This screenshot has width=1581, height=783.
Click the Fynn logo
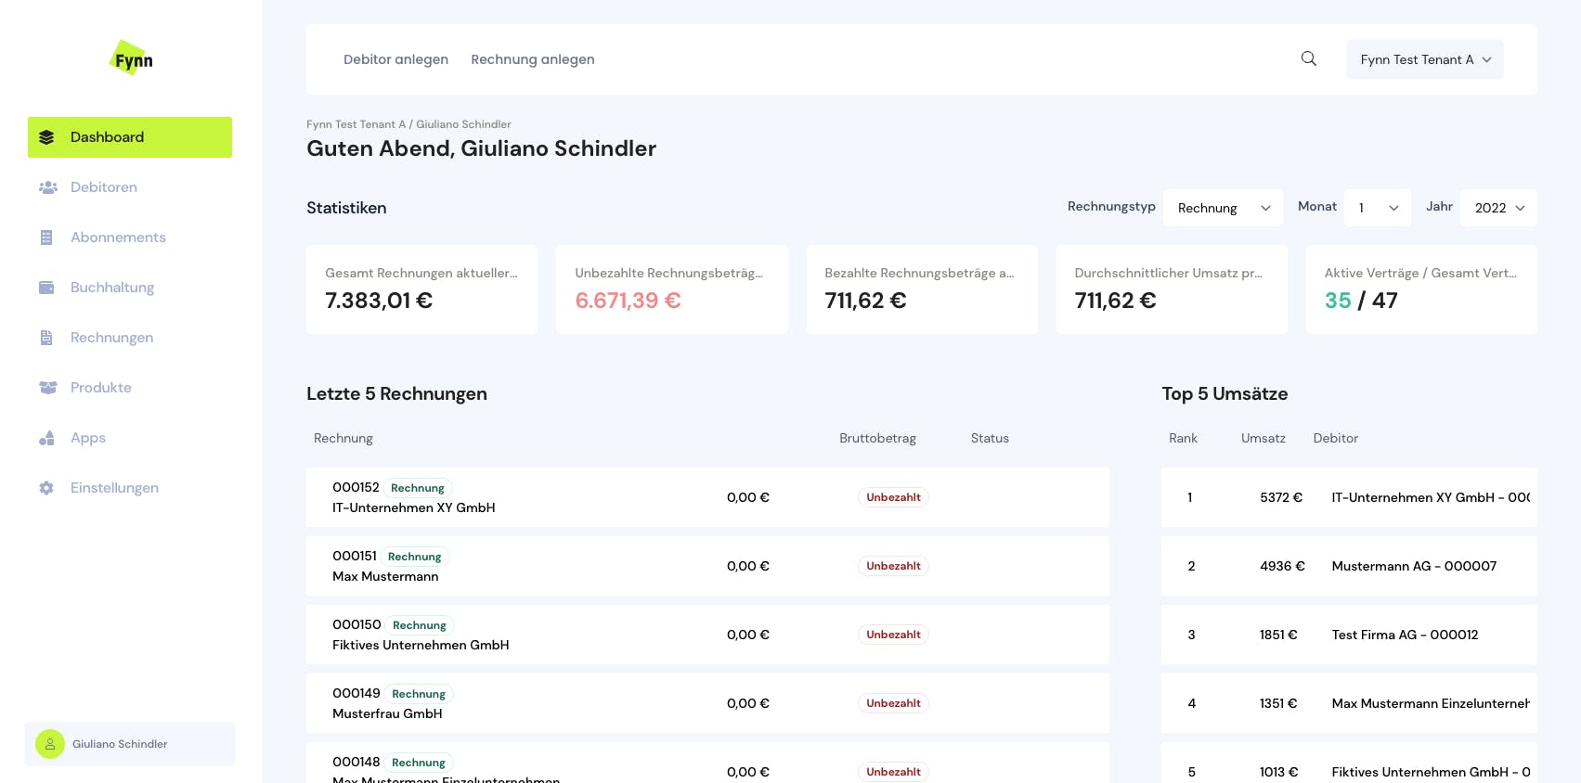(x=131, y=59)
